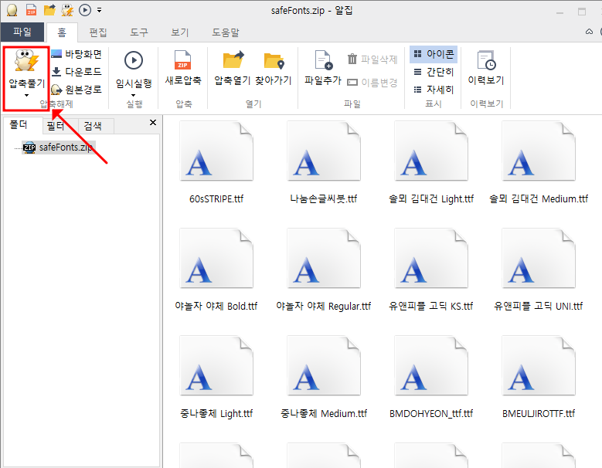This screenshot has width=602, height=468.
Task: Click the 압축풀기 extract icon
Action: tap(26, 61)
